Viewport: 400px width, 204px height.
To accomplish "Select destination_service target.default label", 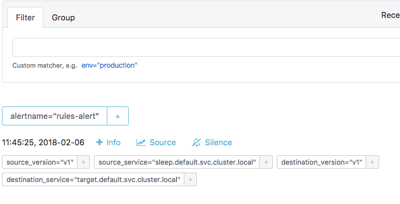I will click(x=93, y=180).
